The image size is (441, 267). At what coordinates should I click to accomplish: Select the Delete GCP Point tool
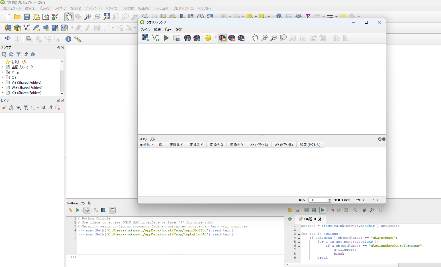232,38
